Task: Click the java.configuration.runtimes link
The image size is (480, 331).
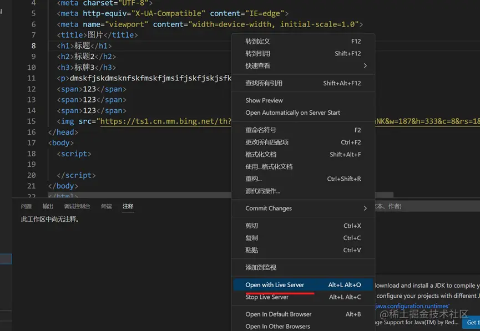Action: (412, 306)
